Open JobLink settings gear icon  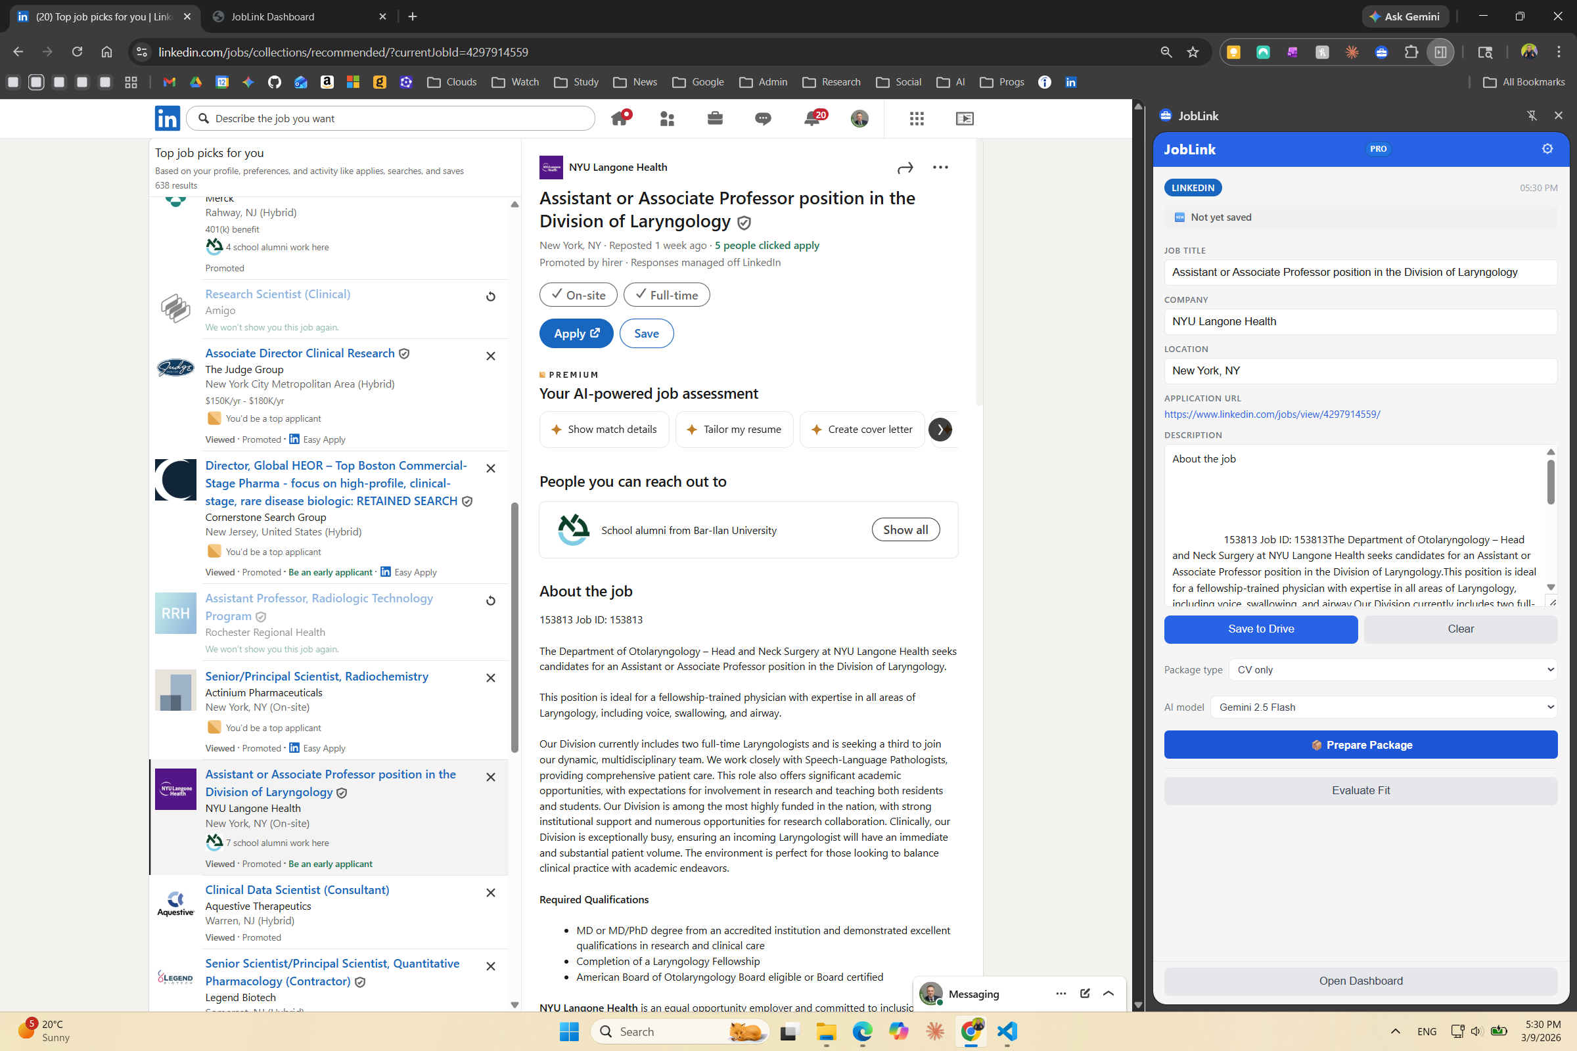tap(1547, 149)
